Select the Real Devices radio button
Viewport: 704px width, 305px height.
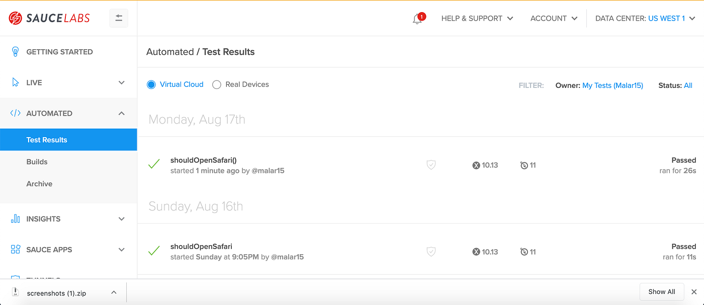pyautogui.click(x=216, y=84)
